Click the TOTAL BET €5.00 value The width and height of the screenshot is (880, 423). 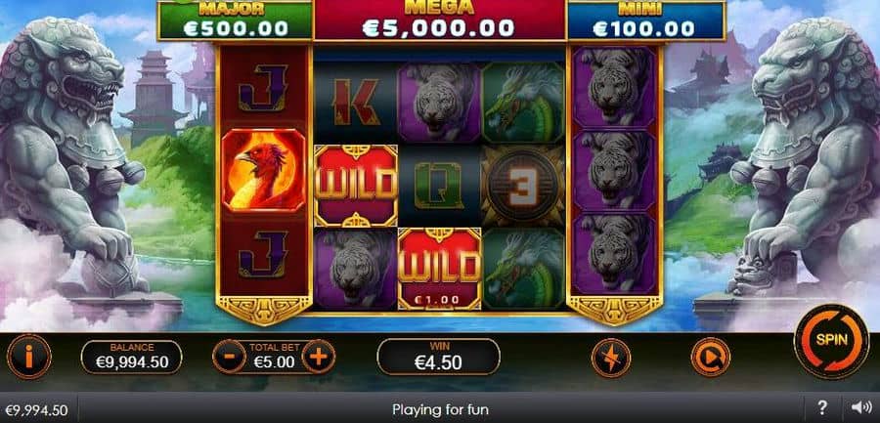pos(274,362)
